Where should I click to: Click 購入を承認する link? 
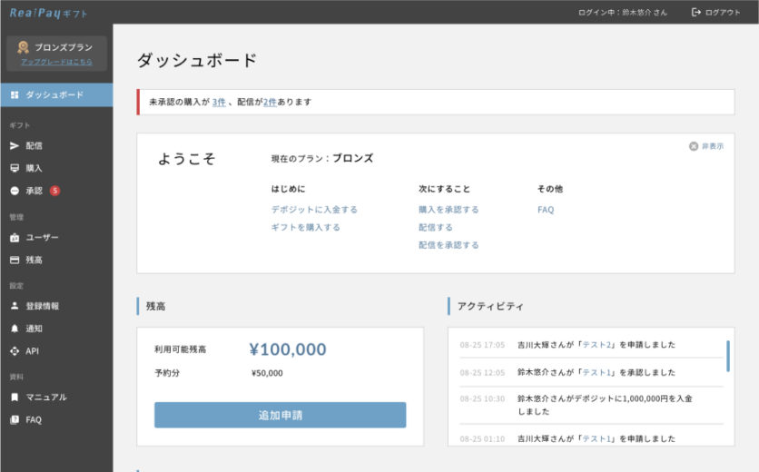[448, 209]
